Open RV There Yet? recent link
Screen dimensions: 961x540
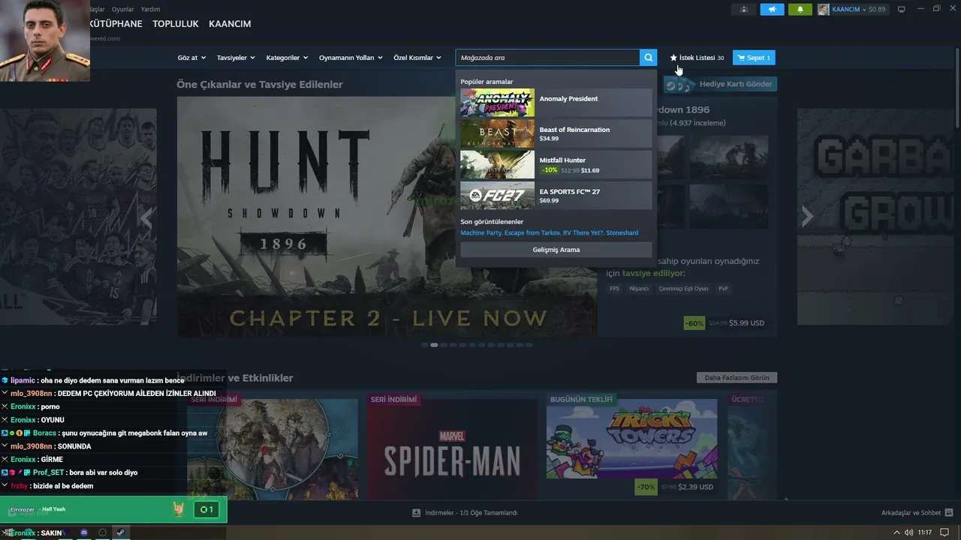583,233
